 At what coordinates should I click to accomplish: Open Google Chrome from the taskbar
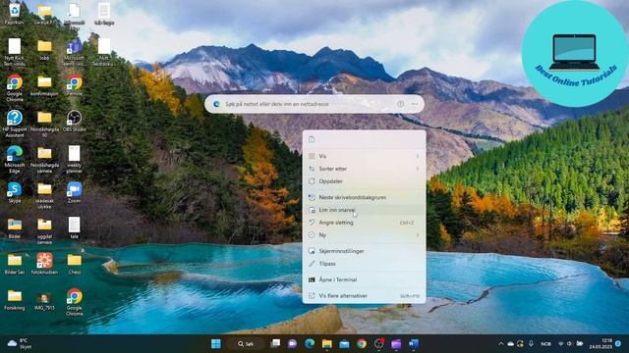(362, 344)
